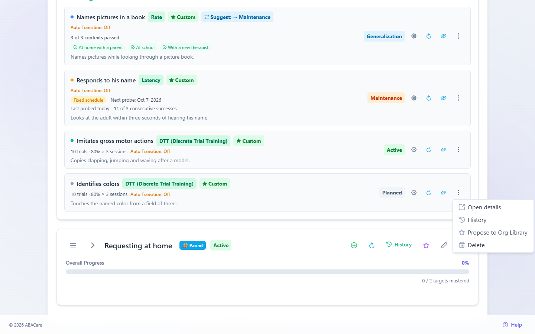Add target with green plus icon in Requesting at home
Screen dimensions: 535x334
(x=354, y=245)
